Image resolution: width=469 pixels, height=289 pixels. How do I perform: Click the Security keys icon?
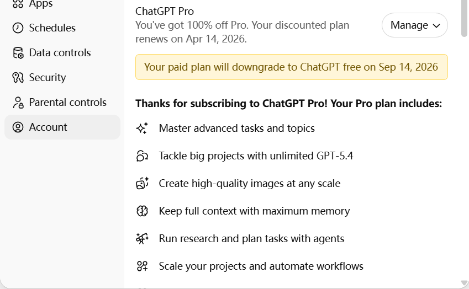18,78
